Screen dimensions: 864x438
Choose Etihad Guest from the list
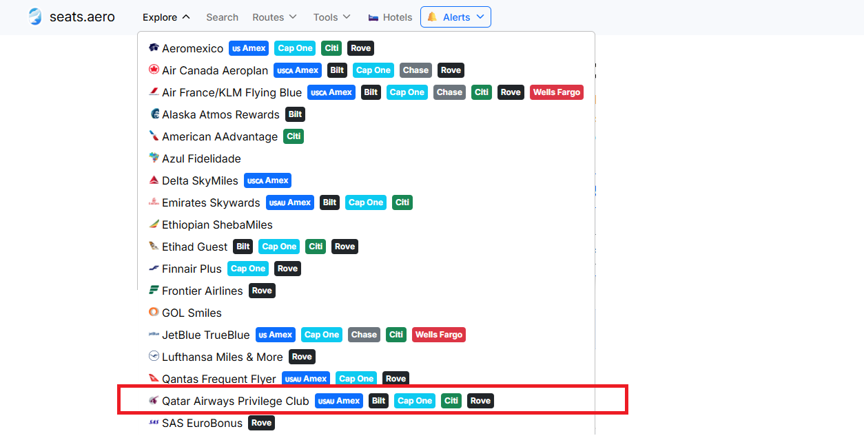[x=194, y=247]
